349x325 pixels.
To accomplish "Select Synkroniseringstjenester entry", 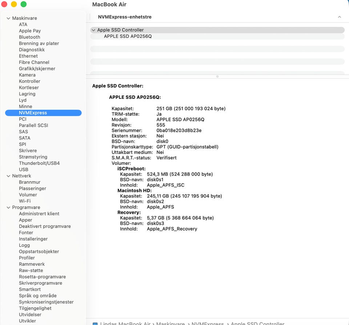I will pos(46,302).
